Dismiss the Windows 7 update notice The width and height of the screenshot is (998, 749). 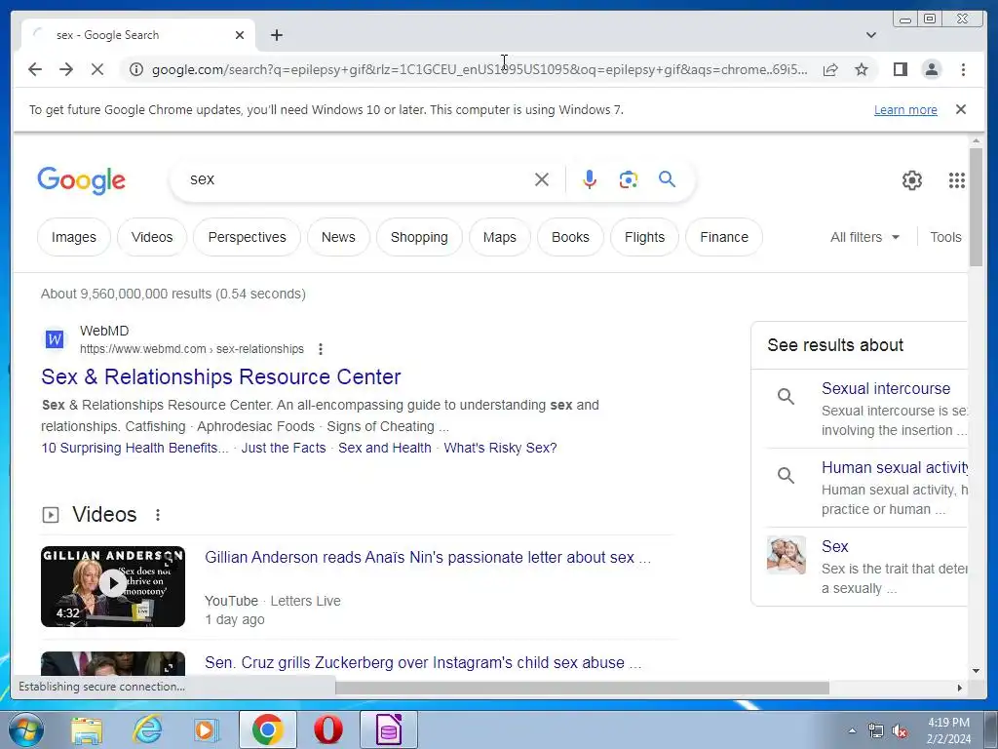[960, 109]
